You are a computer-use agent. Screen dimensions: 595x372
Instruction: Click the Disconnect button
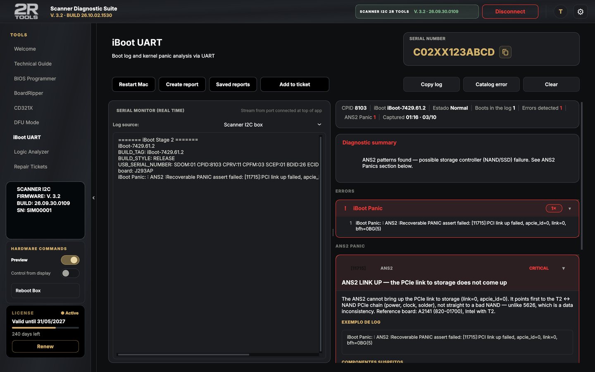point(510,12)
